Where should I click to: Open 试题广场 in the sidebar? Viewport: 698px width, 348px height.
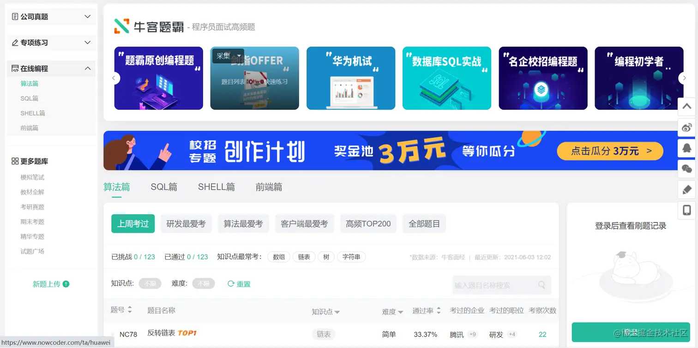(32, 251)
